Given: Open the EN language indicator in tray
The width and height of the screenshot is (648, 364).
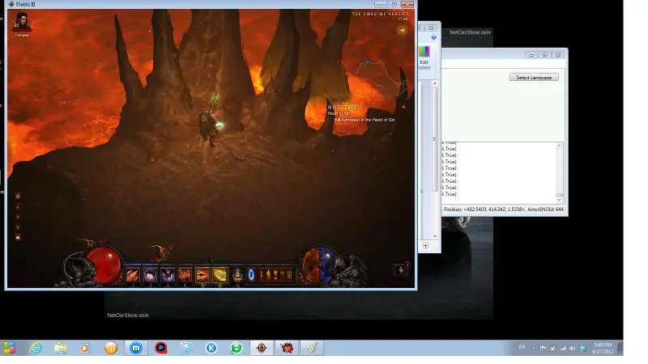Looking at the screenshot, I should point(522,347).
